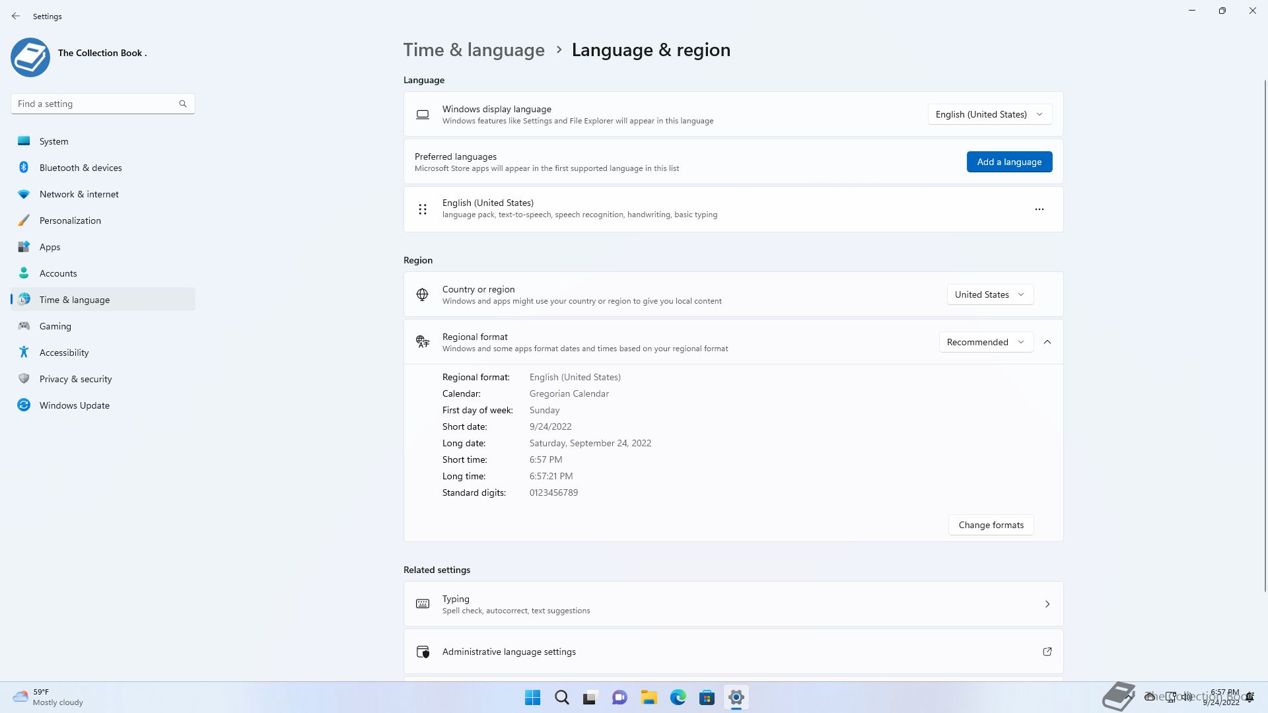Open the Typing related setting
The image size is (1268, 713).
tap(733, 604)
